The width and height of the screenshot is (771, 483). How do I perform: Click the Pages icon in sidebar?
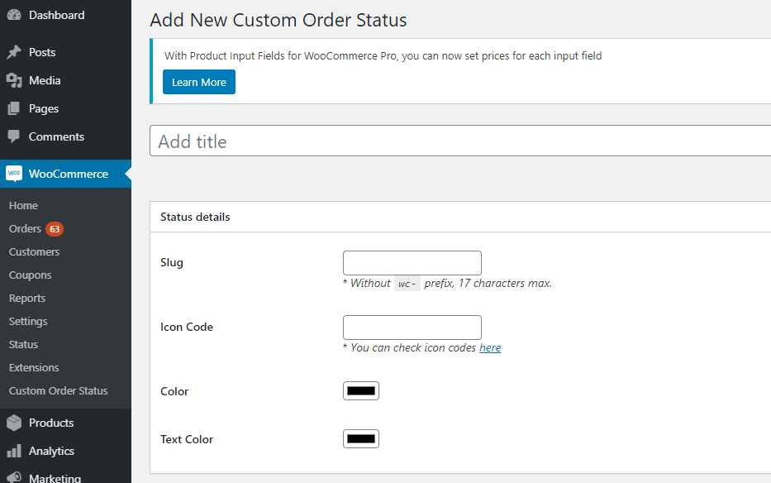pos(14,108)
